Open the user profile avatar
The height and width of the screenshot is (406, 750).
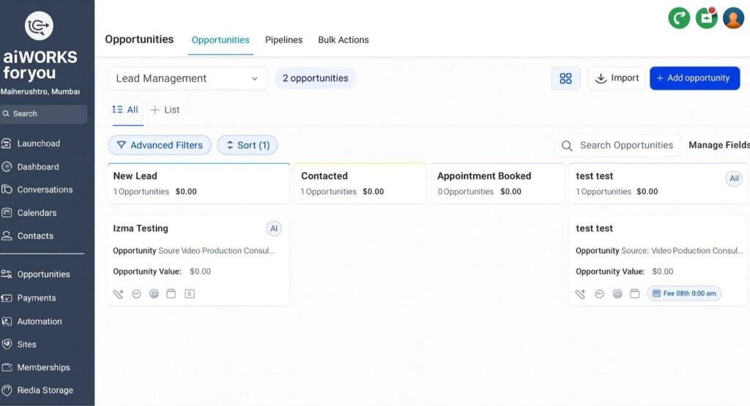point(733,18)
